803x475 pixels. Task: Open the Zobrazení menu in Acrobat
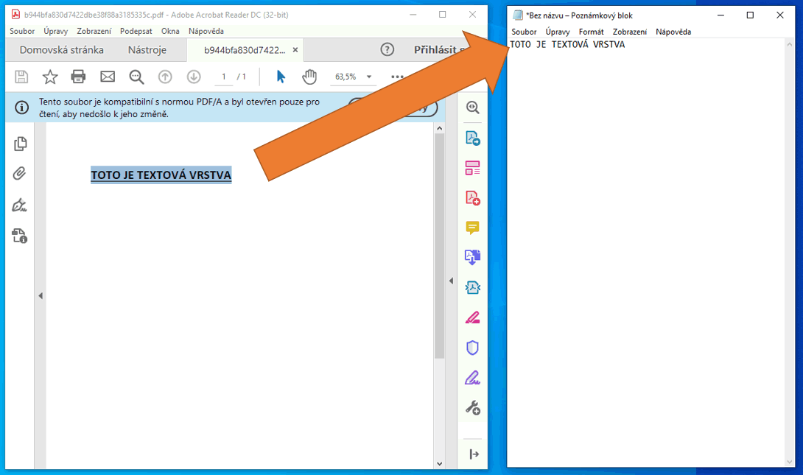pyautogui.click(x=94, y=31)
